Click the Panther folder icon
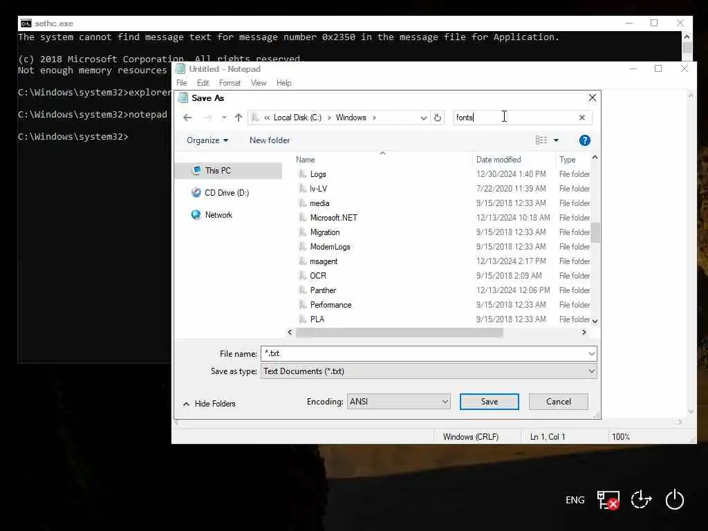This screenshot has width=708, height=531. point(303,290)
